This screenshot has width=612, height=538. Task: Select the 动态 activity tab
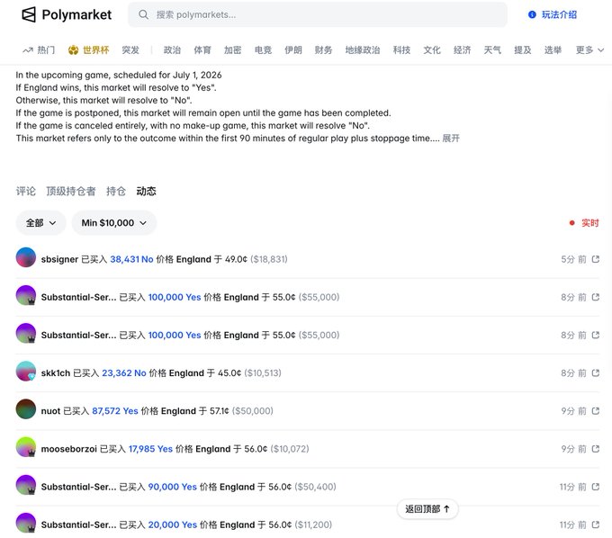click(146, 191)
